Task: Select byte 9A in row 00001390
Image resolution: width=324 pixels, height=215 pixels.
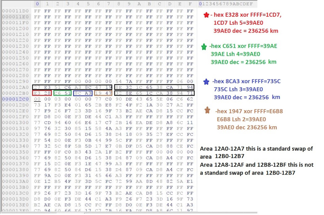Action: (47, 175)
